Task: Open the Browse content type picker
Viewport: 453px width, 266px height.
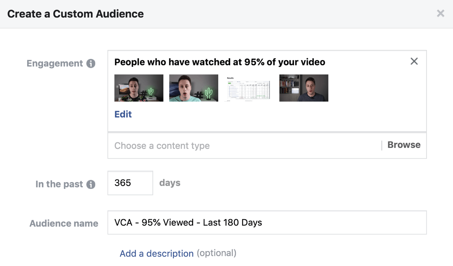Action: tap(404, 145)
